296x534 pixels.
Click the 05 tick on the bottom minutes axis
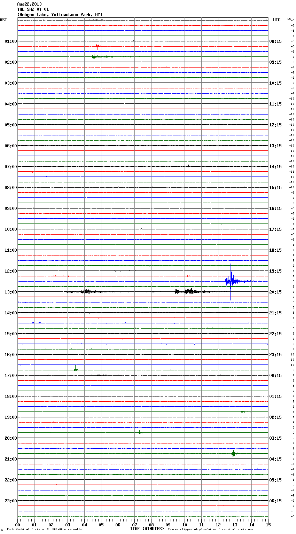(101, 525)
